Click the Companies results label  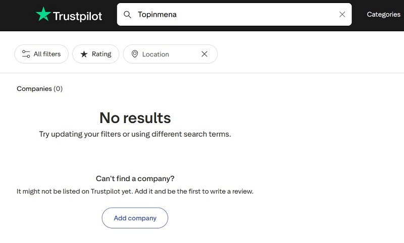click(x=34, y=89)
